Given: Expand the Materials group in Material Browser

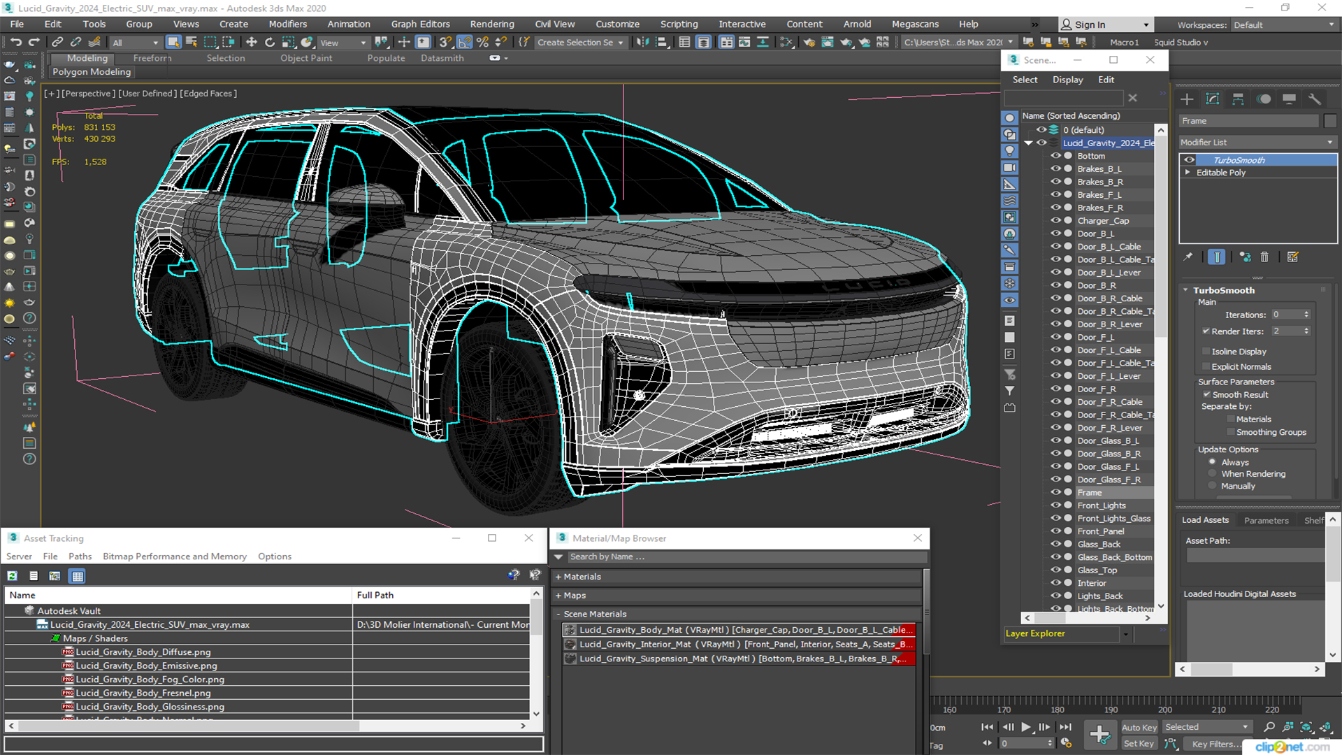Looking at the screenshot, I should pyautogui.click(x=558, y=577).
